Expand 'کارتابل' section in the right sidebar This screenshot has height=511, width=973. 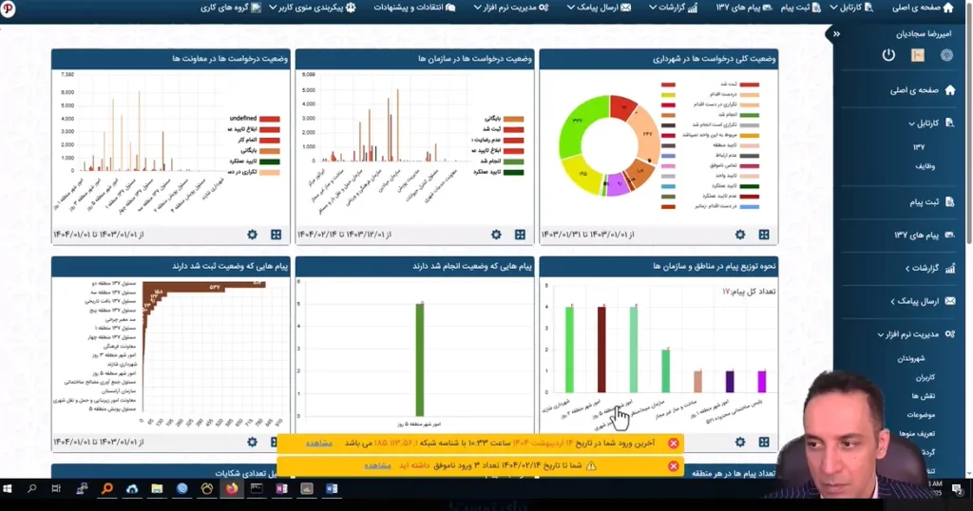click(912, 123)
